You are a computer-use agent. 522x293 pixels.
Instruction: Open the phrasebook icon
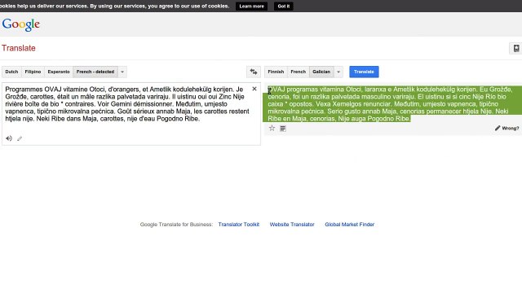point(515,48)
